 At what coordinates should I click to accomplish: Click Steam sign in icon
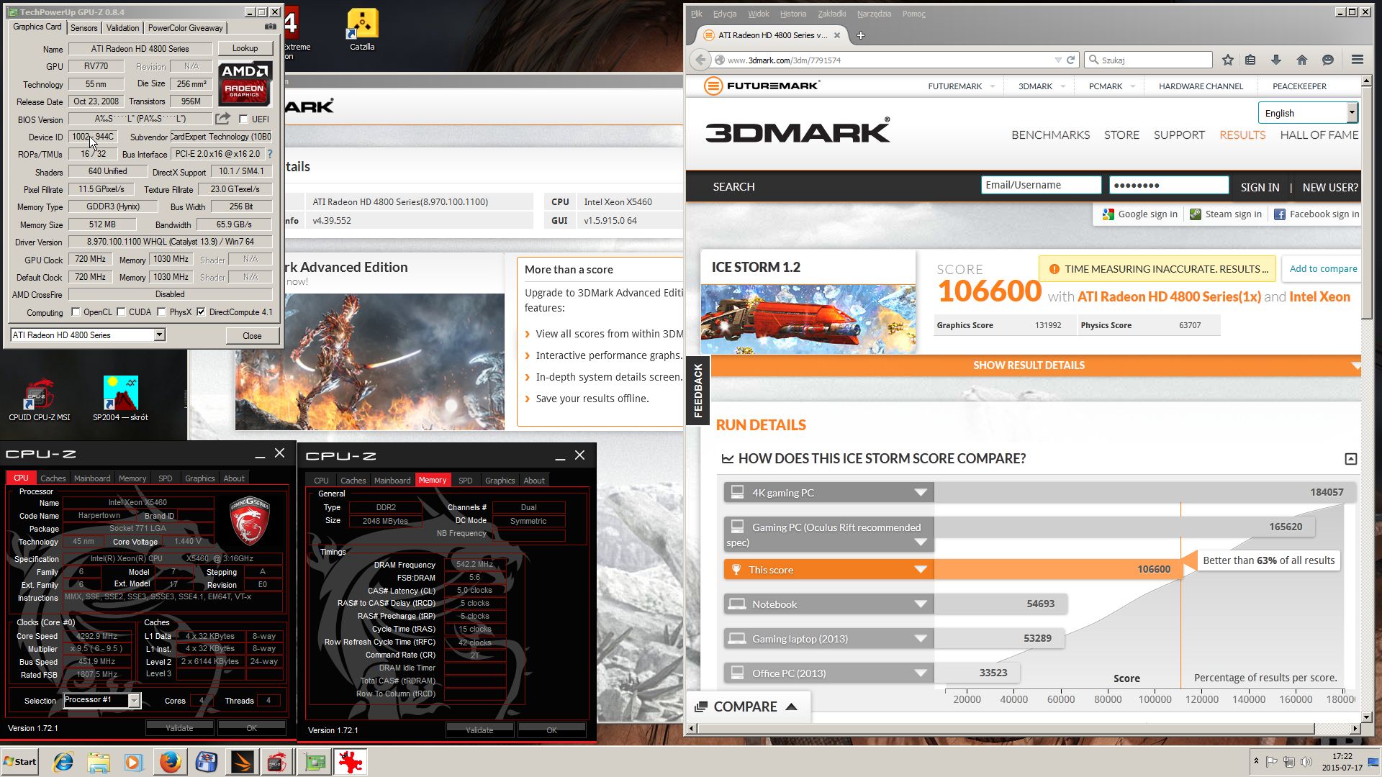pos(1196,214)
